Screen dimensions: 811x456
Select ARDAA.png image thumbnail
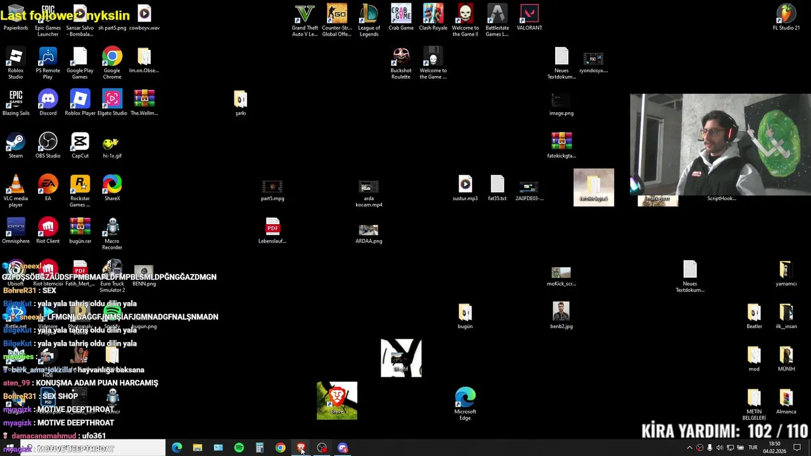click(368, 233)
